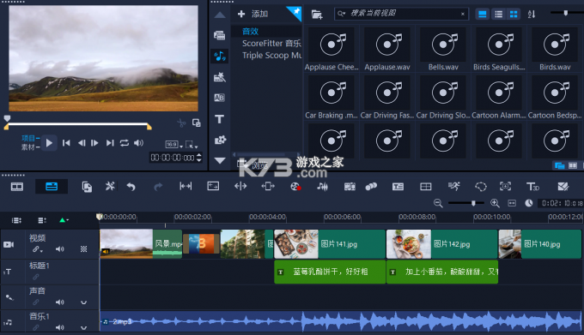Select the sound/audio library icon
This screenshot has width=584, height=335.
219,56
